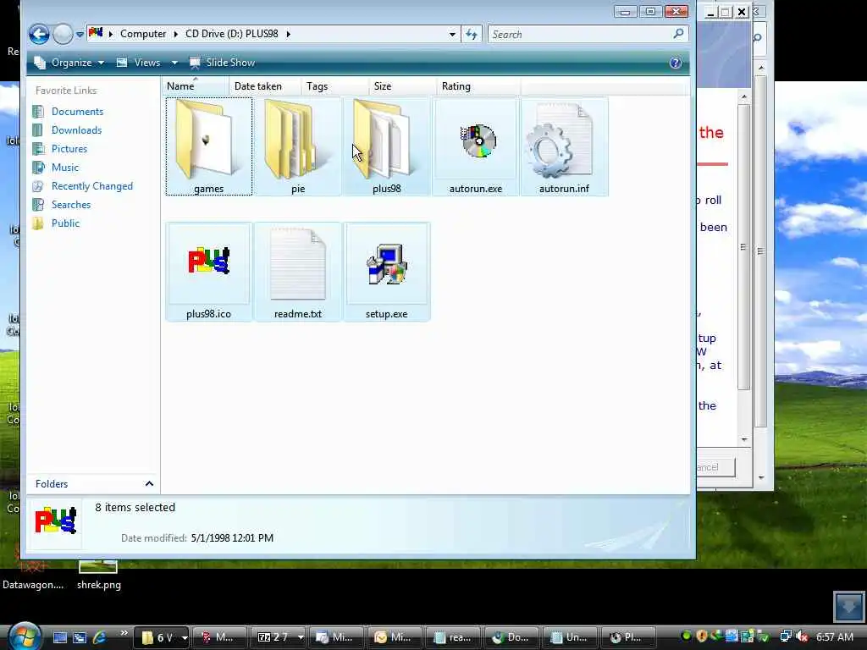
Task: Click the Refresh button next to address bar
Action: pos(472,34)
